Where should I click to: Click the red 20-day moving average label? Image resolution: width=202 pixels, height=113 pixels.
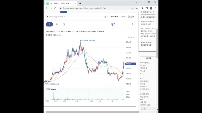point(55,35)
